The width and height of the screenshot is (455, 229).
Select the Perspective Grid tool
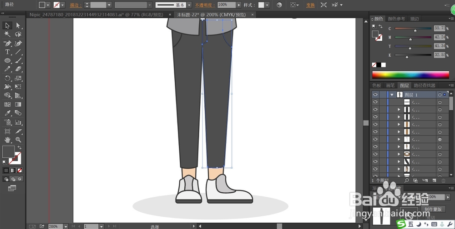coord(18,95)
